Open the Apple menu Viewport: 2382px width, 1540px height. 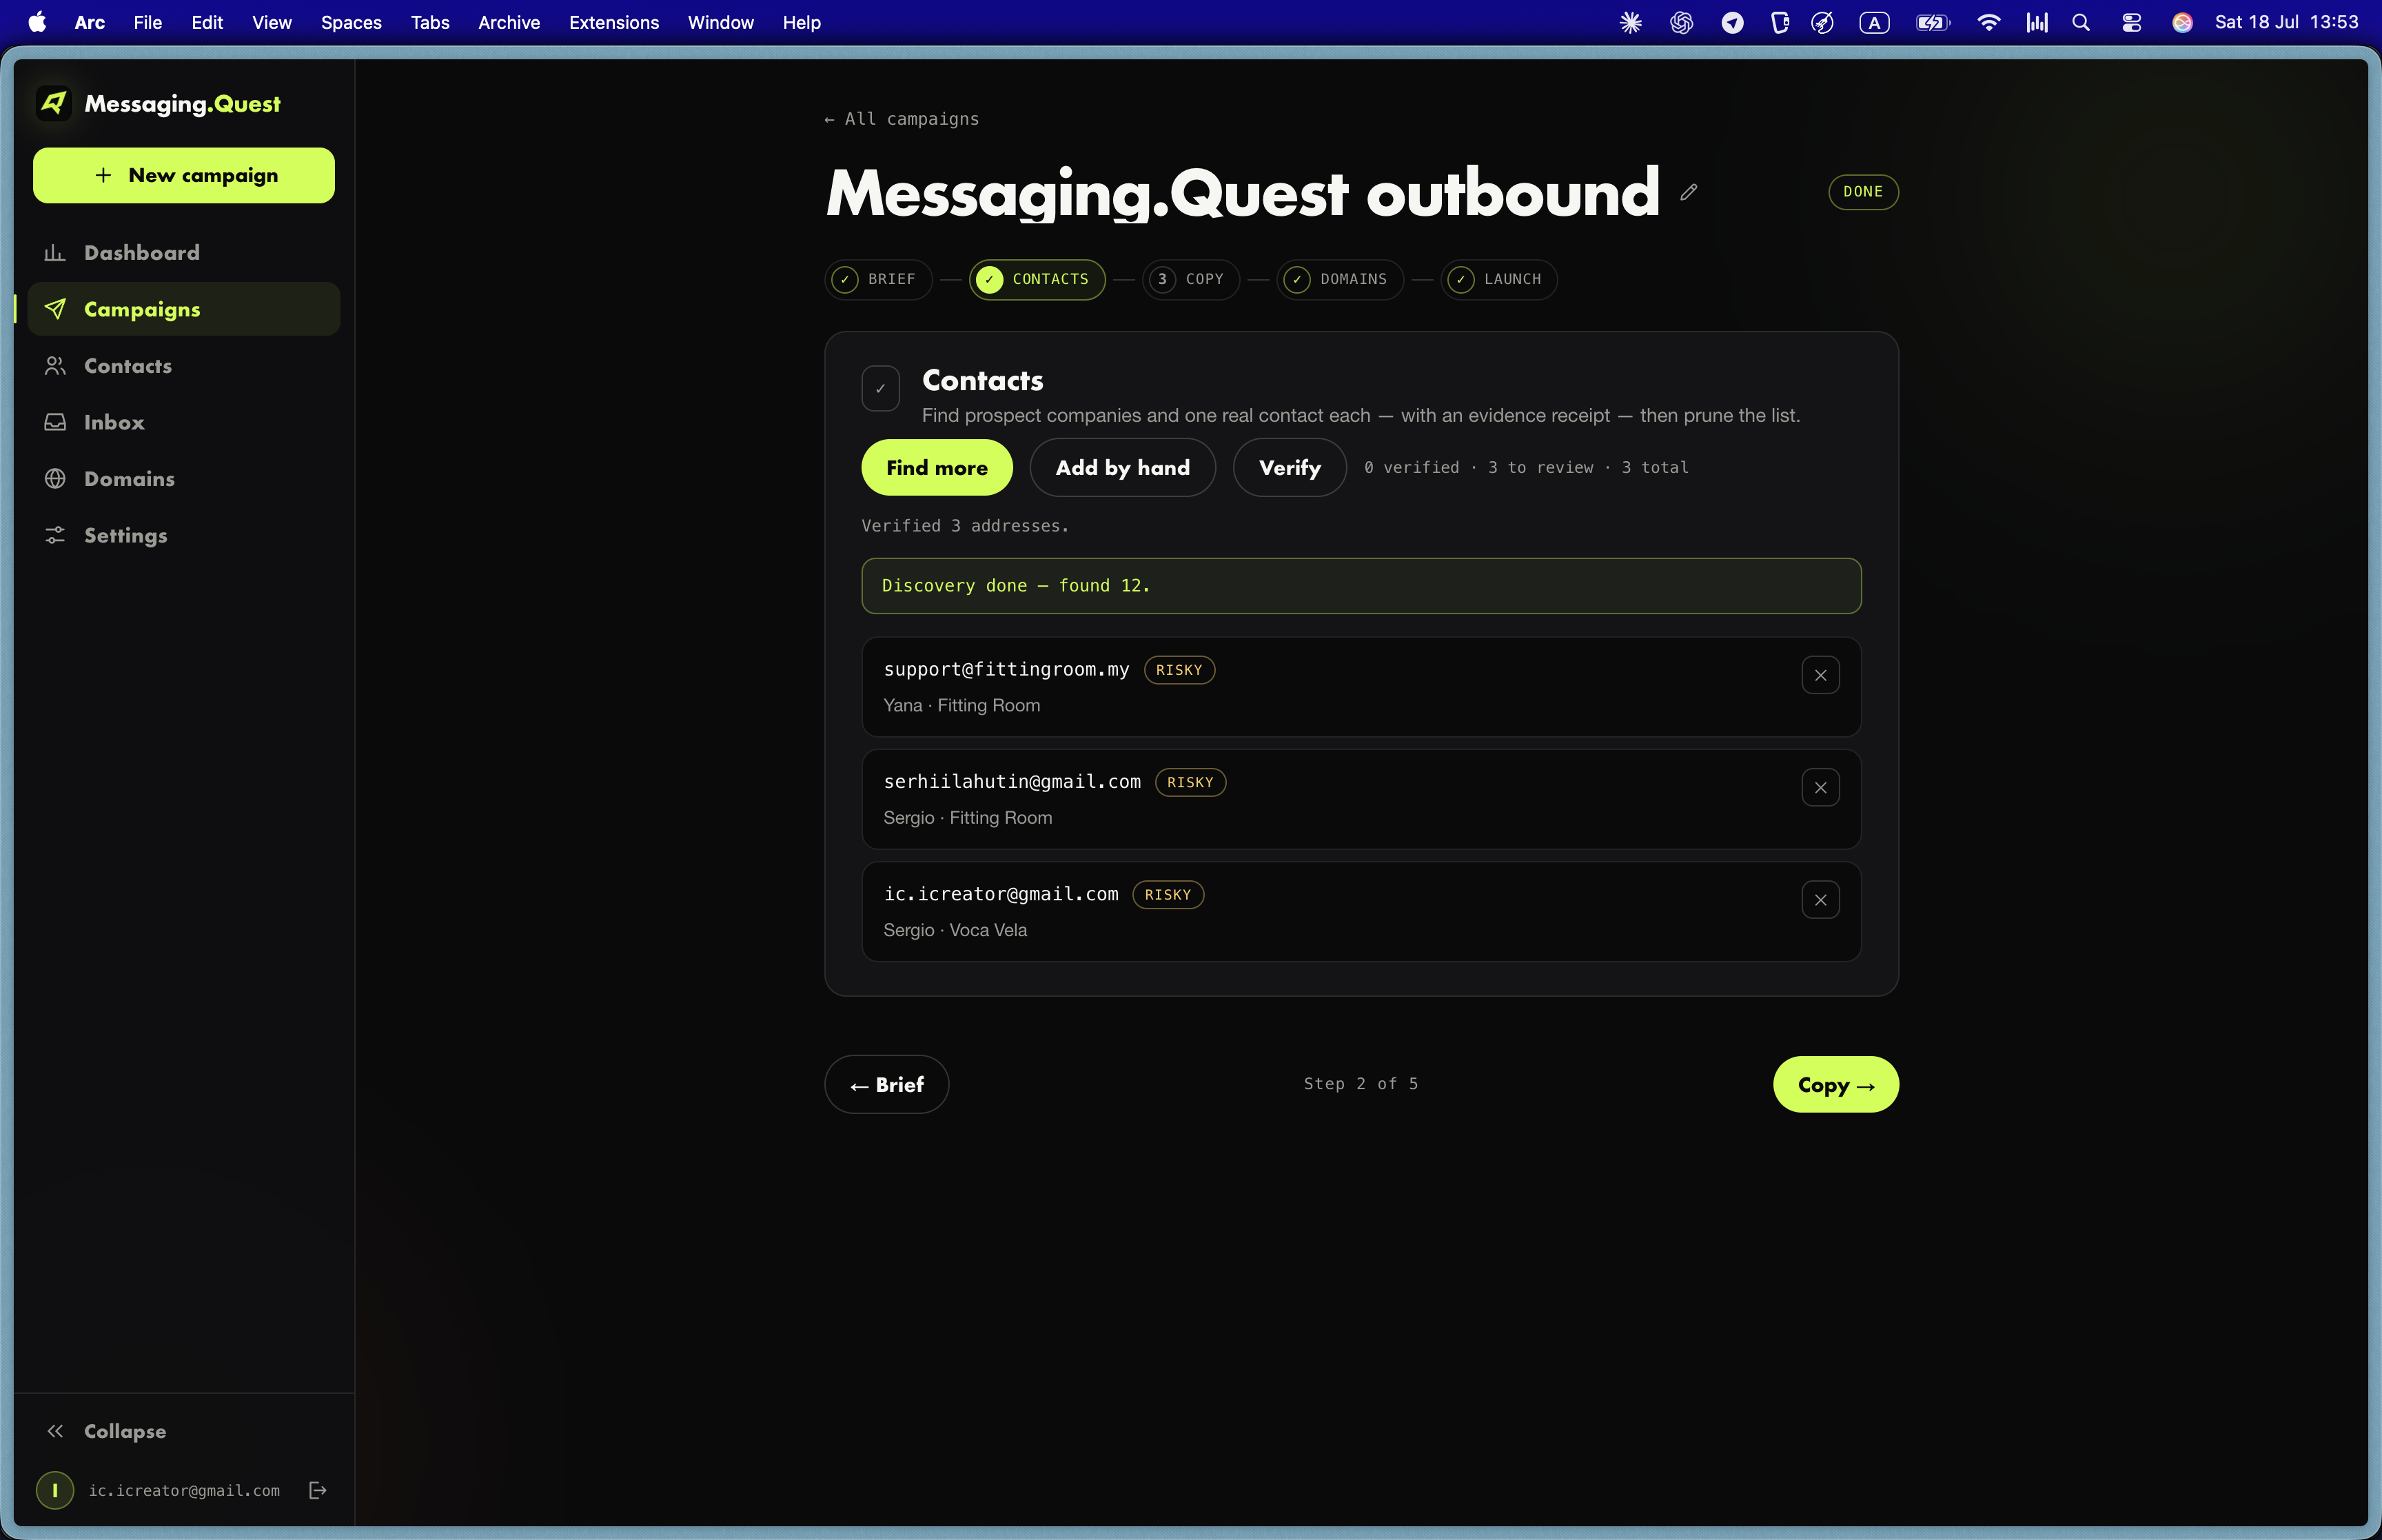37,22
